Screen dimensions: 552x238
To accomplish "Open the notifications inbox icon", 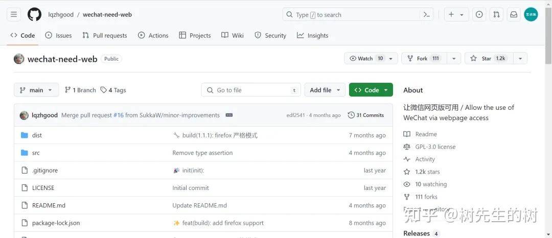I will [x=514, y=14].
